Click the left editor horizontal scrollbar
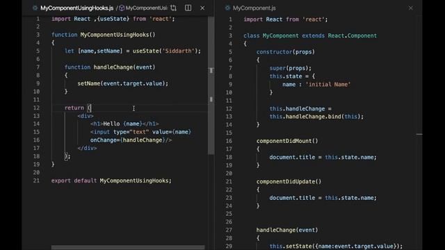The height and width of the screenshot is (250, 445). (x=128, y=247)
